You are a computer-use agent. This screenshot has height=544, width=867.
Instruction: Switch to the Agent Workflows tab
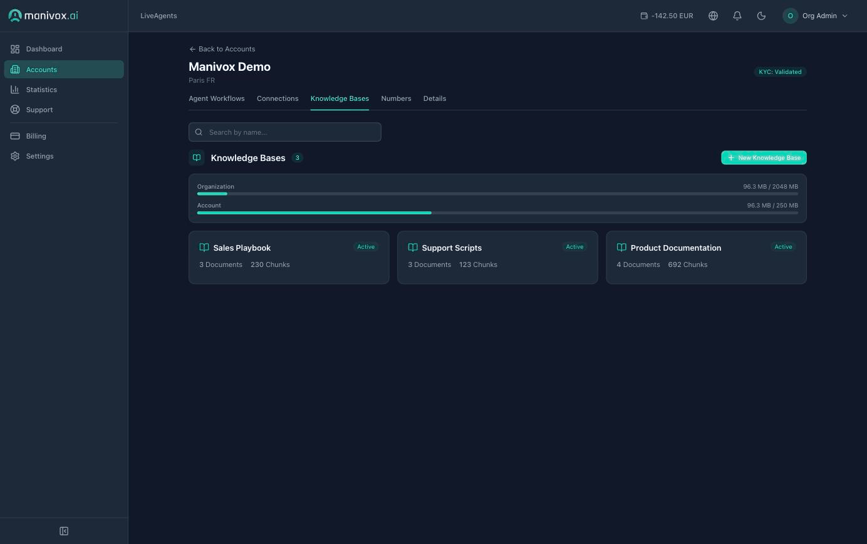coord(217,98)
